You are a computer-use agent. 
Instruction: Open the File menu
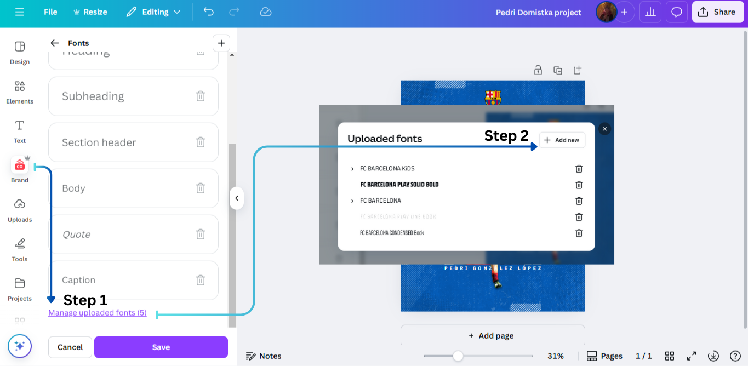pos(50,12)
